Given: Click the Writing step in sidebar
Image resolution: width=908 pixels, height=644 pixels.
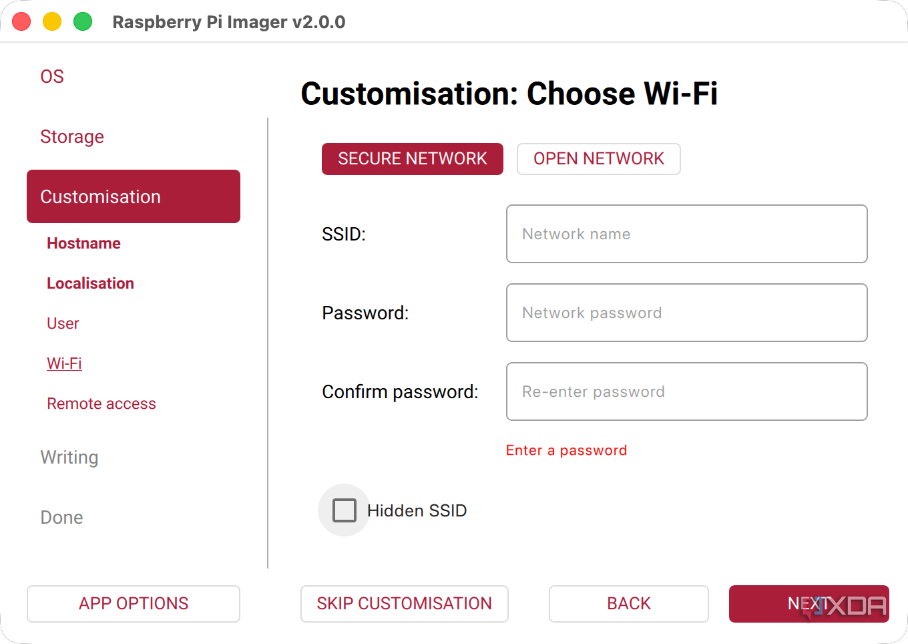Looking at the screenshot, I should 69,458.
